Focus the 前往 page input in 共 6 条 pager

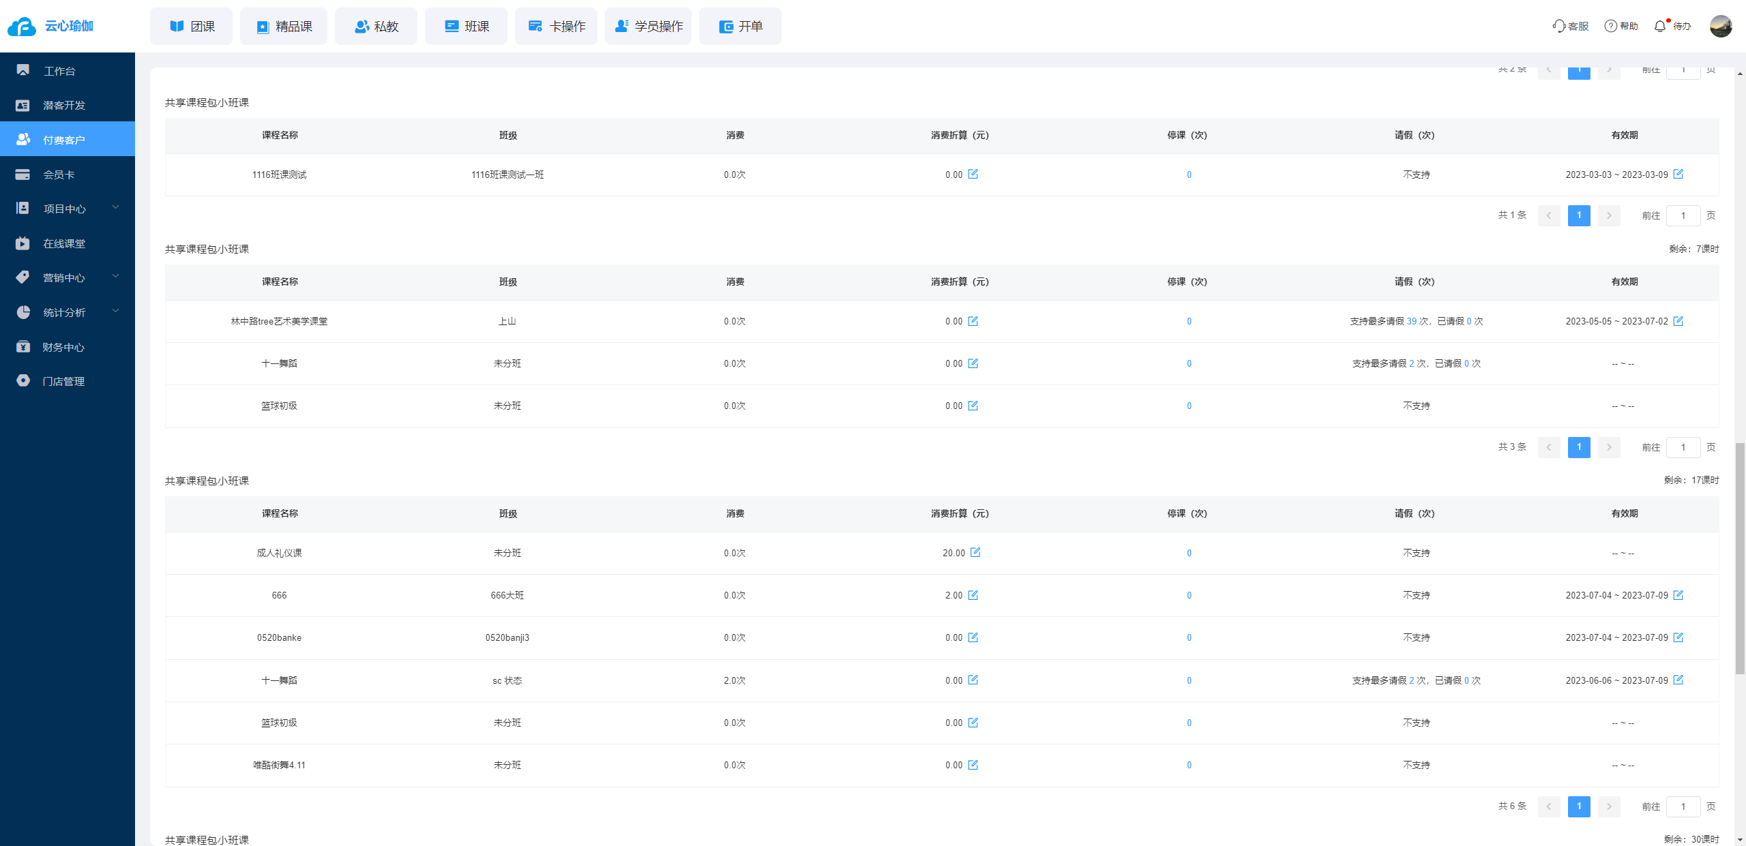(x=1683, y=806)
